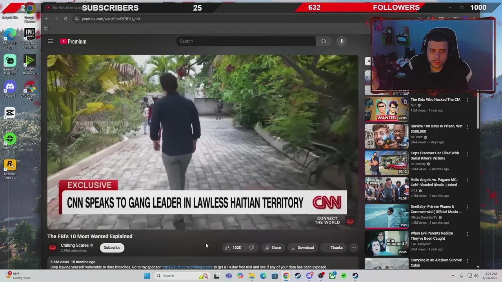
Task: Open The Kids Who Hacked The CIA title
Action: 435,99
